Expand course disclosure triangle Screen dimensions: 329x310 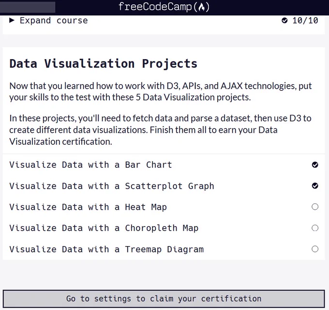tap(12, 20)
